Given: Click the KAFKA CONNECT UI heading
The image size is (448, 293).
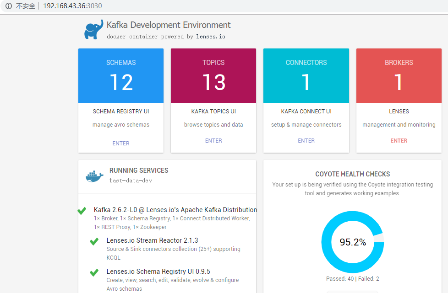Looking at the screenshot, I should coord(306,112).
